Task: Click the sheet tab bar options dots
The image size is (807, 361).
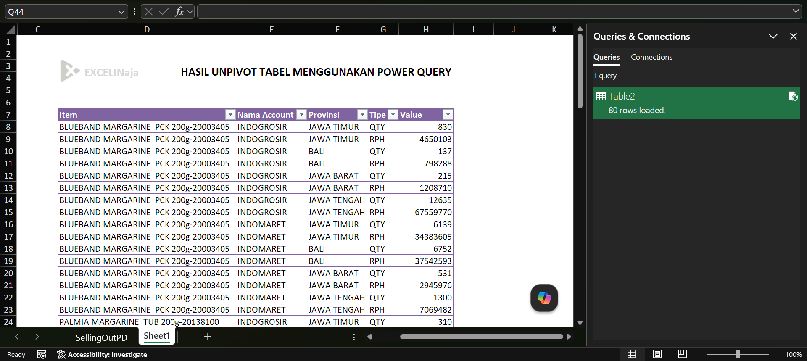Action: tap(354, 337)
